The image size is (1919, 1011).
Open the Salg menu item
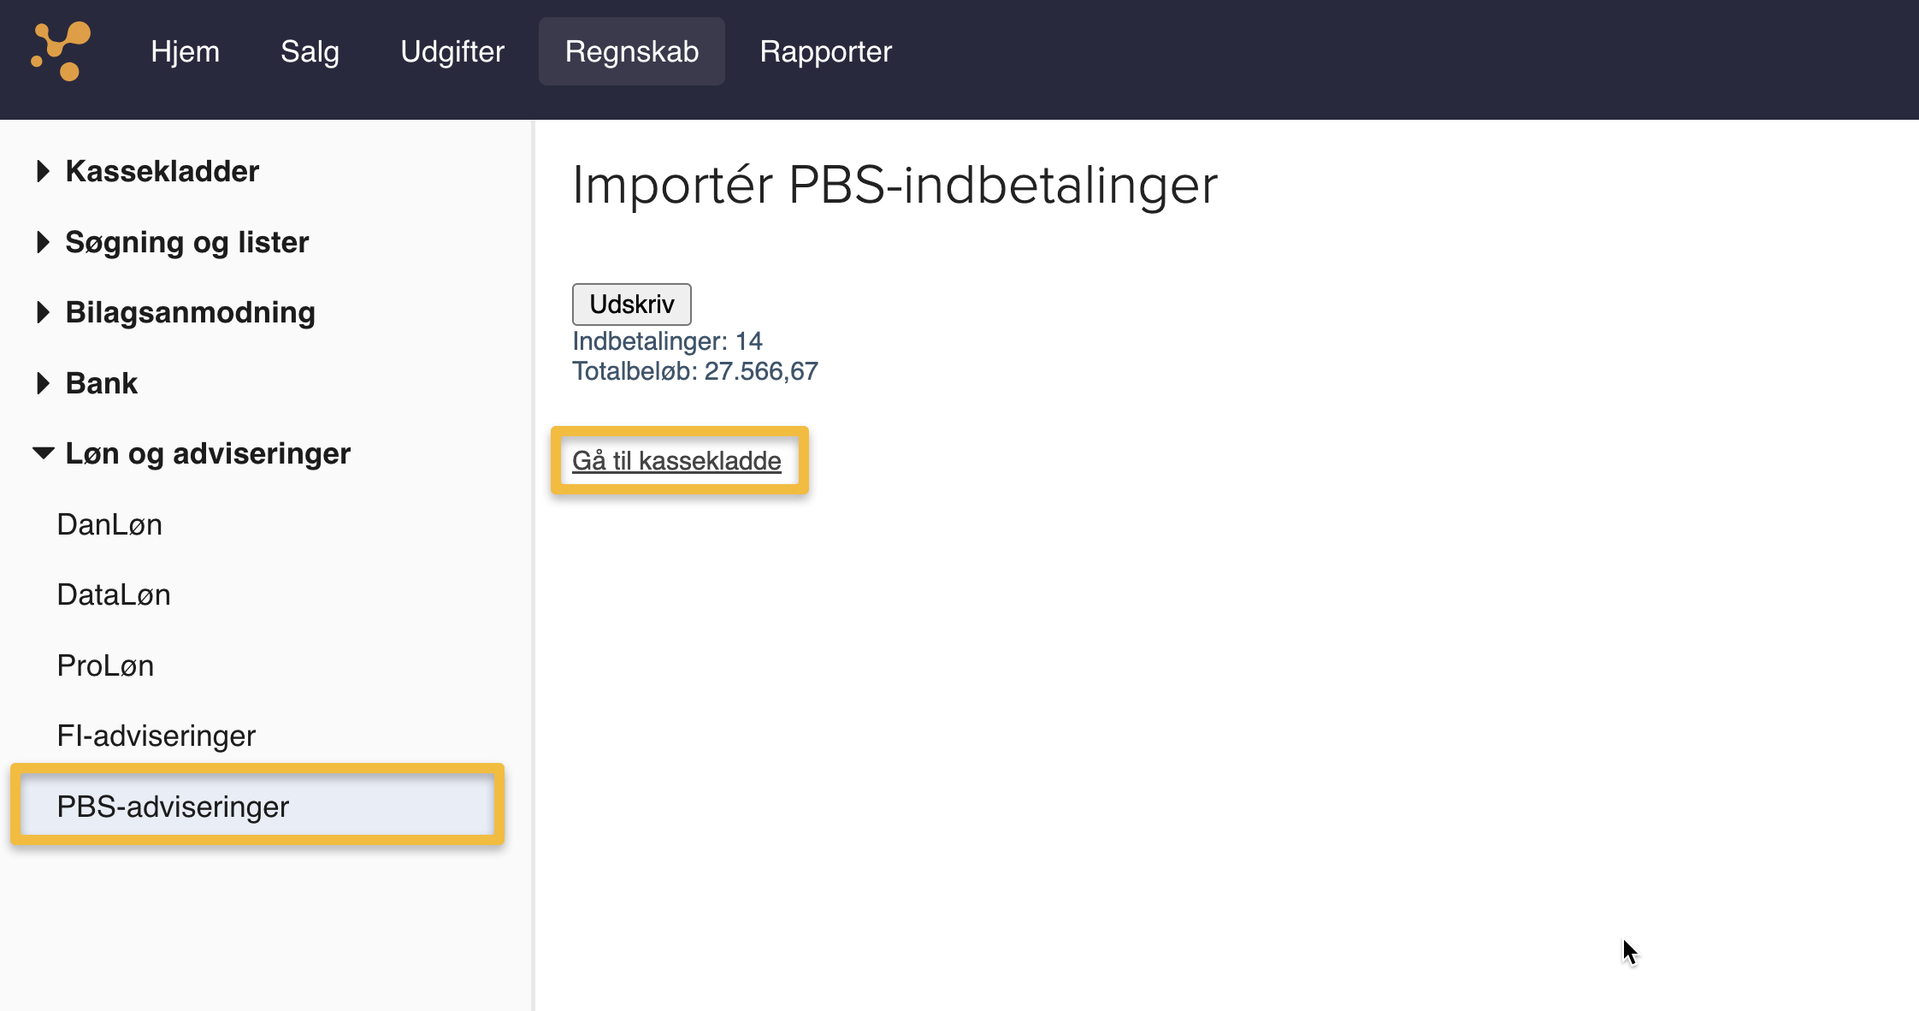click(x=310, y=51)
